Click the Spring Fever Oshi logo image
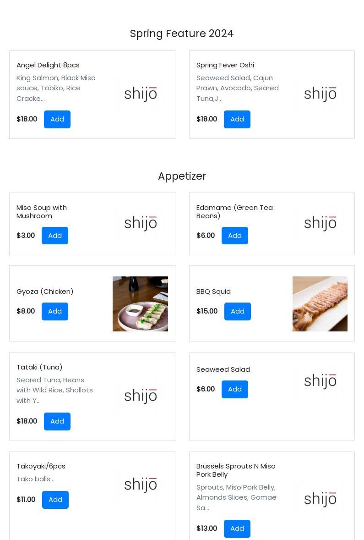364x540 pixels. click(x=320, y=94)
